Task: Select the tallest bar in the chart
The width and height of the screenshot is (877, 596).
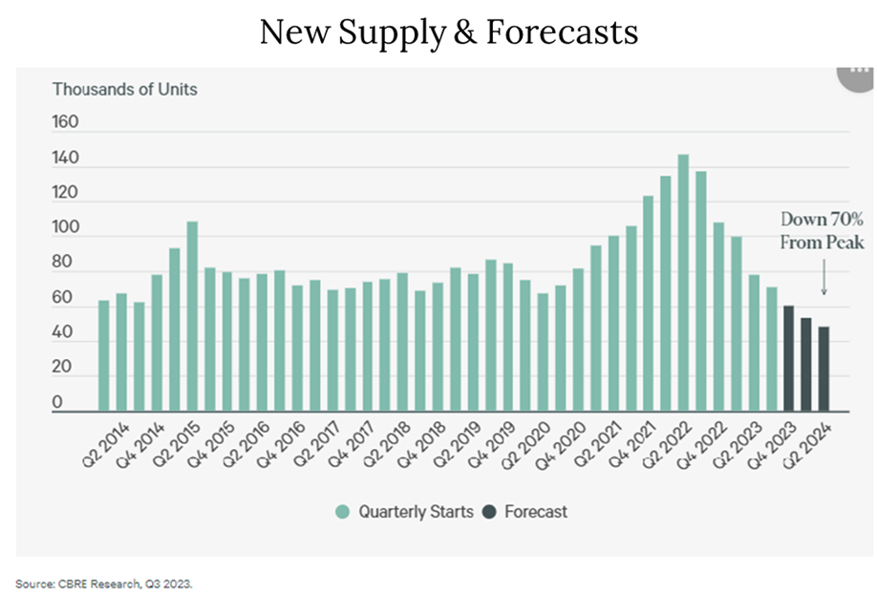Action: pos(683,282)
